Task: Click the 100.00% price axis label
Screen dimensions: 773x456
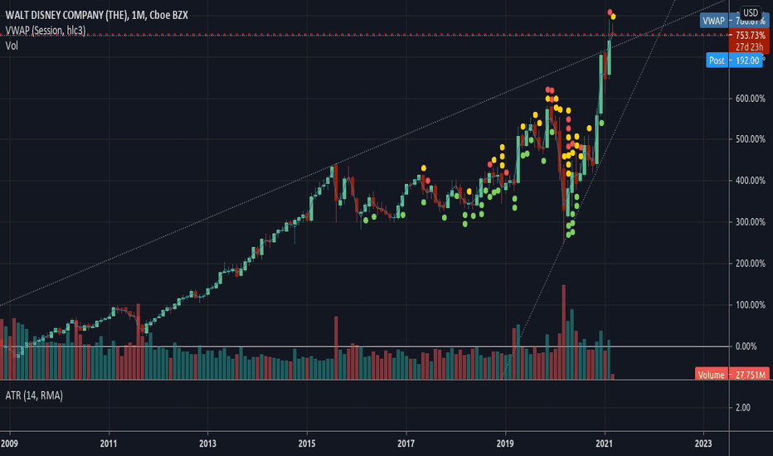Action: coord(751,305)
